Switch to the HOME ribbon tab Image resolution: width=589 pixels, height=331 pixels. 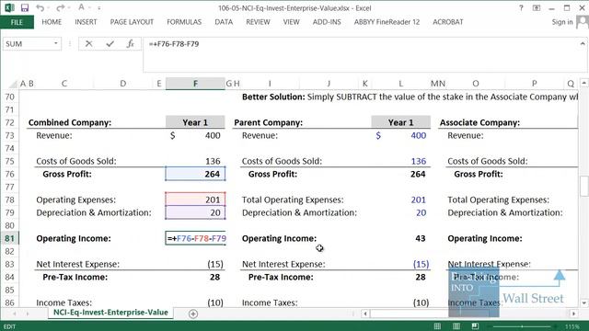click(52, 22)
